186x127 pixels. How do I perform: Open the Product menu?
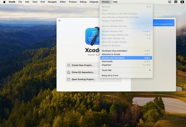[x=73, y=2]
